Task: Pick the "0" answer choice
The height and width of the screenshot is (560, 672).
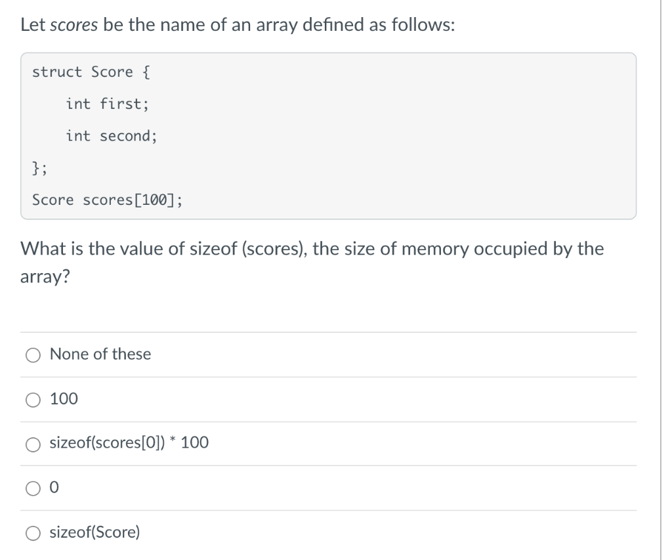Action: [x=32, y=488]
